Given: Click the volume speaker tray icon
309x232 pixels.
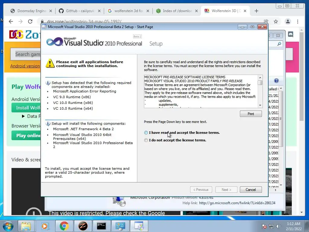Looking at the screenshot, I should 278,227.
